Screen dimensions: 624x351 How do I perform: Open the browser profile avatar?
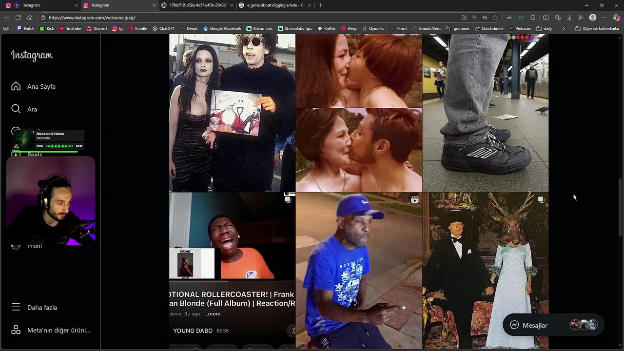[x=593, y=18]
